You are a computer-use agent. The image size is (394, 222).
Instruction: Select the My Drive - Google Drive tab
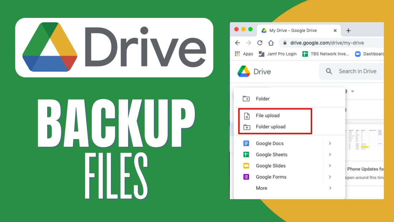(x=299, y=31)
